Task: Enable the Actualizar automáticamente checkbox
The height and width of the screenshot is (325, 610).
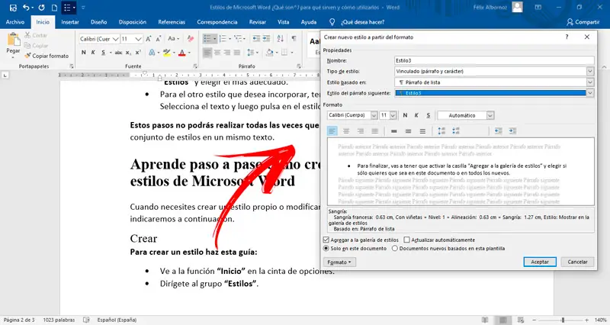Action: point(406,240)
